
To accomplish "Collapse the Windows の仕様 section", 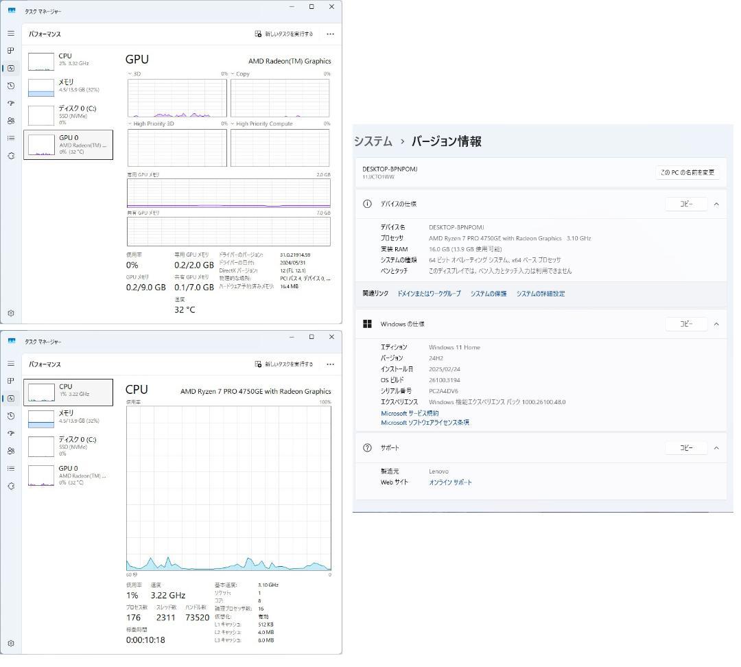I will click(716, 323).
